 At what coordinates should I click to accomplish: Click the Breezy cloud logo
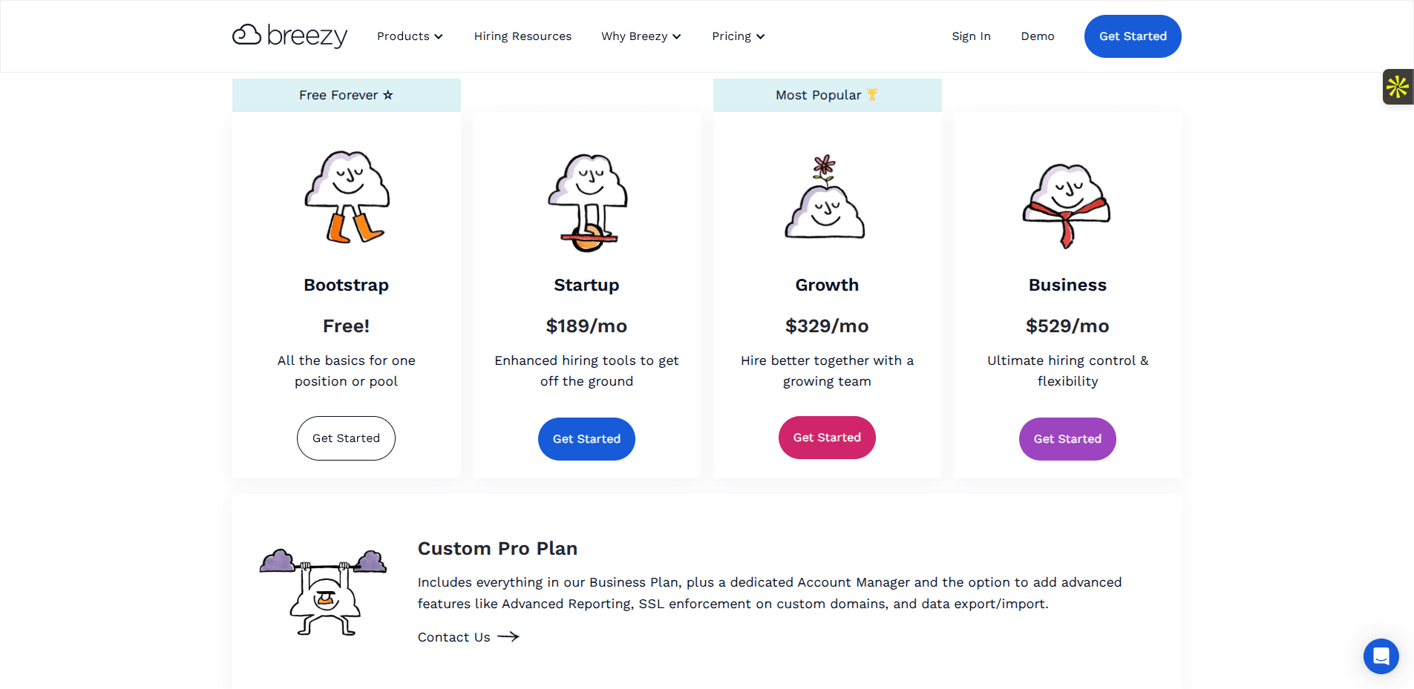click(x=289, y=36)
